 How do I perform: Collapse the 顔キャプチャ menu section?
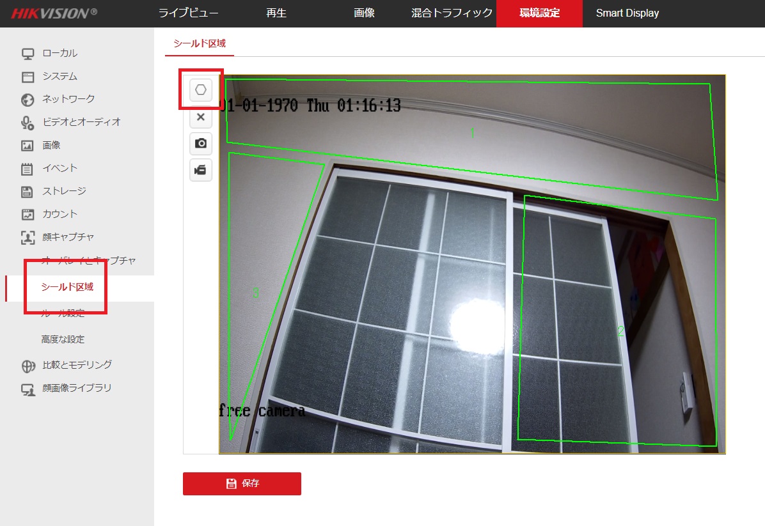click(68, 237)
